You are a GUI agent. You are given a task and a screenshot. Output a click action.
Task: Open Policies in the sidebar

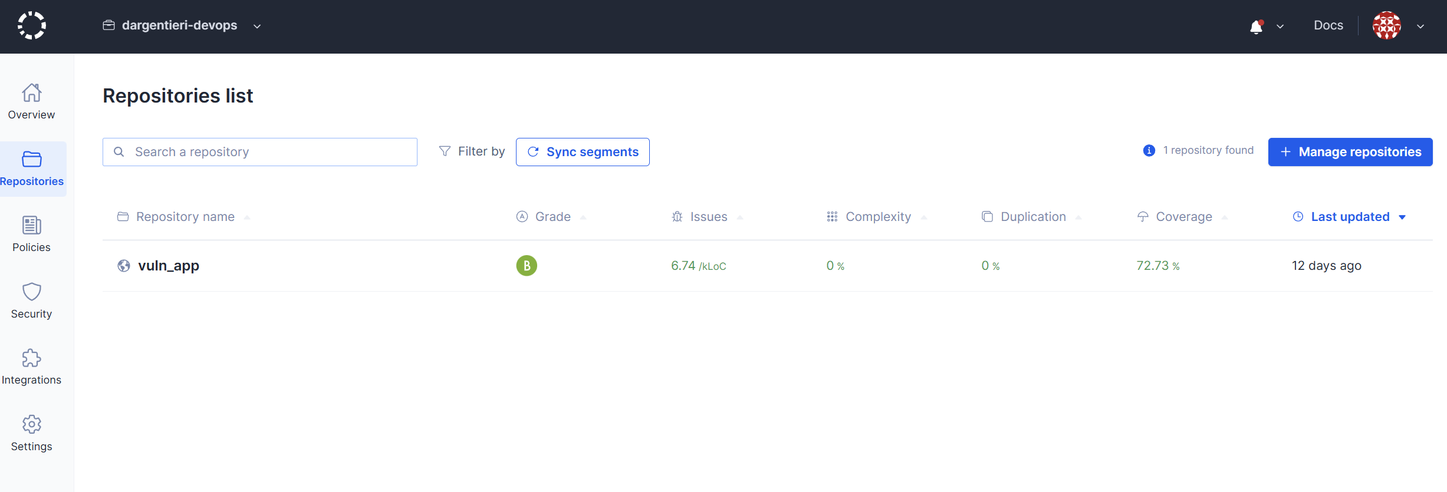coord(31,235)
